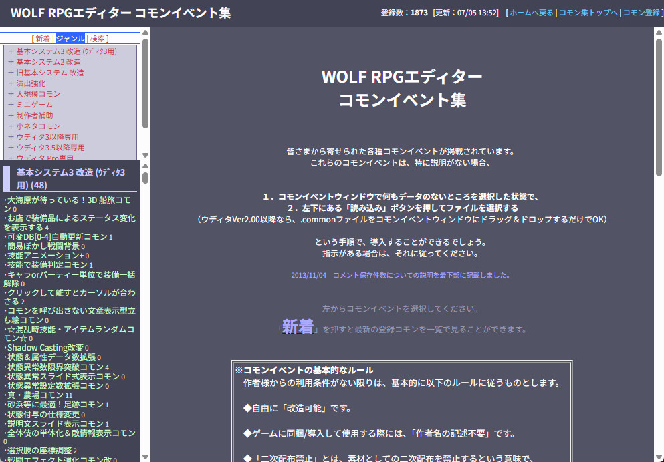The image size is (664, 462).
Task: Expand ミニゲーム genre plus icon
Action: coord(11,104)
